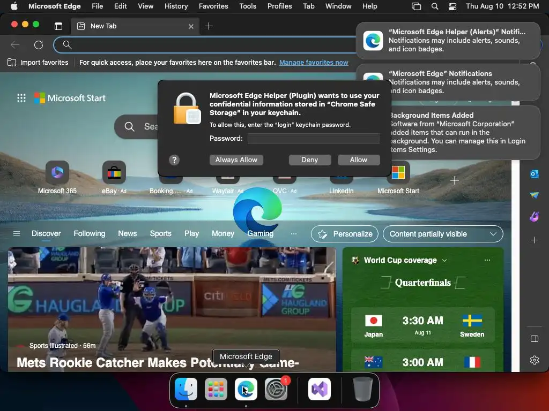Click the Personalize button
The image size is (549, 411).
(345, 234)
